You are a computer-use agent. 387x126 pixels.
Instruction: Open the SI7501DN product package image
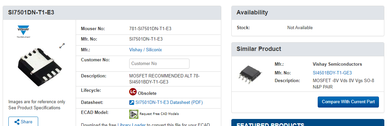coord(39,67)
